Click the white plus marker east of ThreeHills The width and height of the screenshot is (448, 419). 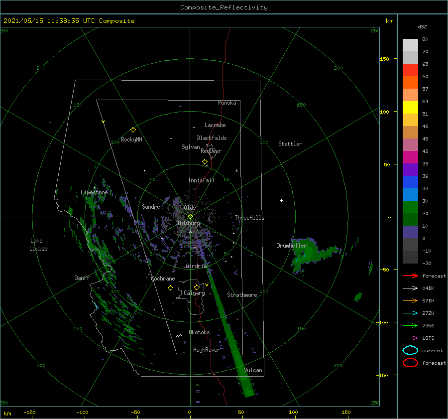click(x=281, y=200)
